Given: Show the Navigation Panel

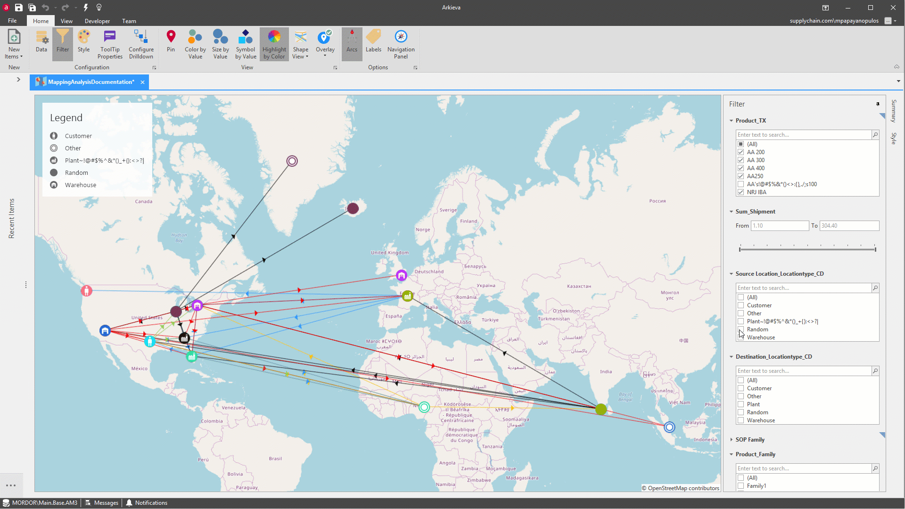Looking at the screenshot, I should [x=401, y=44].
